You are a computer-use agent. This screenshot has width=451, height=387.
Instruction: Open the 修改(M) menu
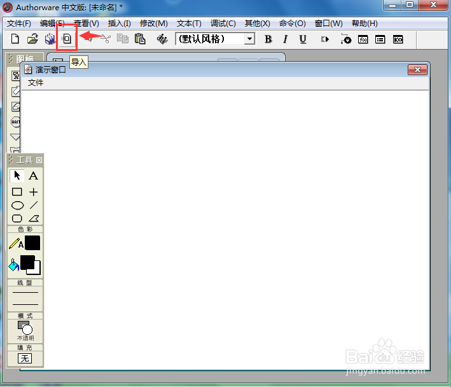pos(153,24)
